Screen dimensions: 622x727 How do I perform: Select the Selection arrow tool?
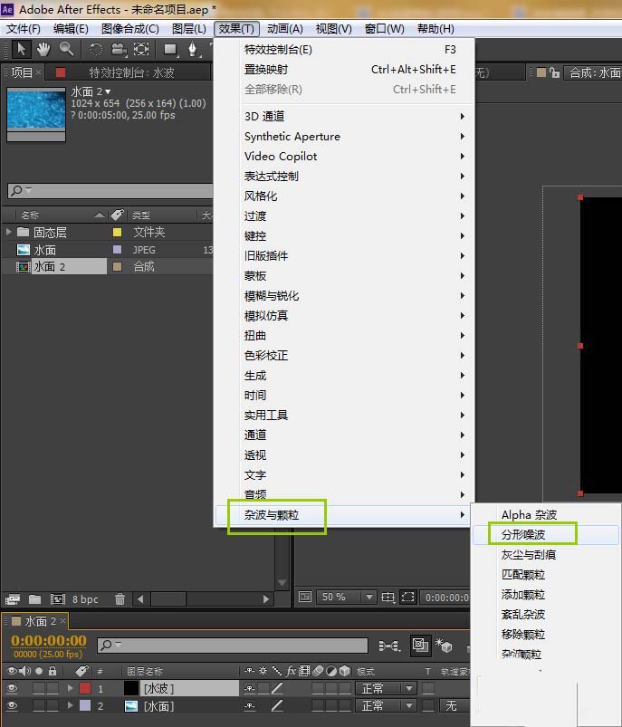21,49
